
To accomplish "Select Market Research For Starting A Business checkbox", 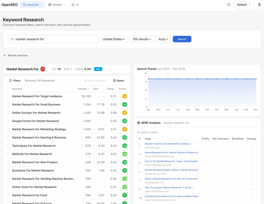I will pos(8,137).
